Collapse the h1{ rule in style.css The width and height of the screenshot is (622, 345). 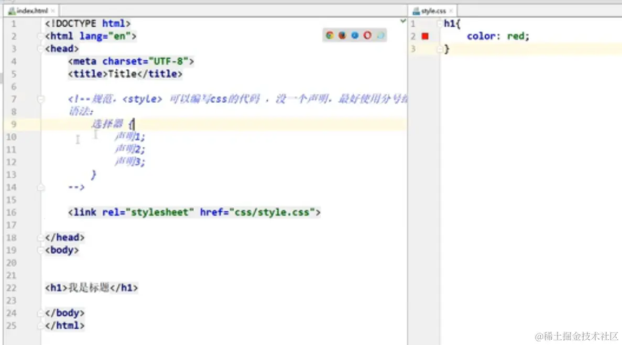440,24
